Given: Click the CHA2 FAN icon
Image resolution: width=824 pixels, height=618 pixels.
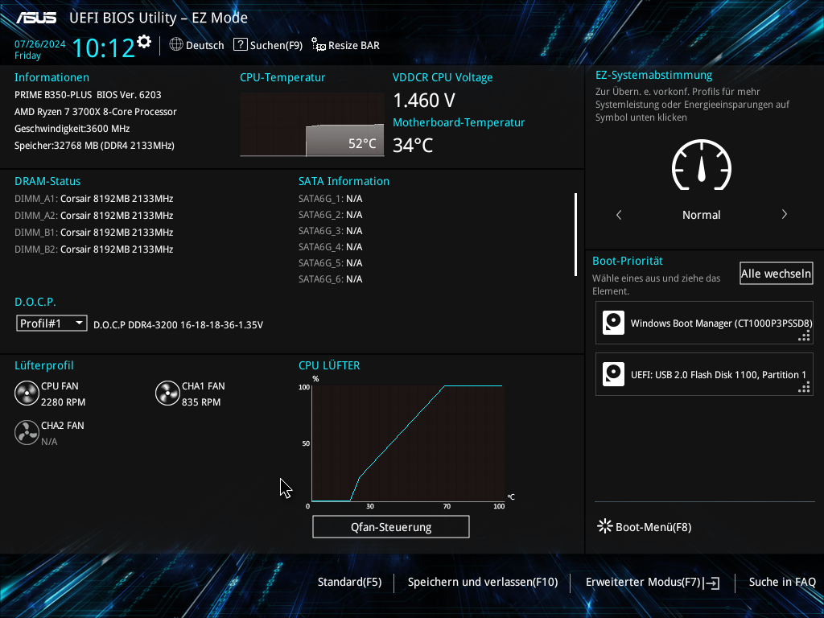Looking at the screenshot, I should 27,432.
